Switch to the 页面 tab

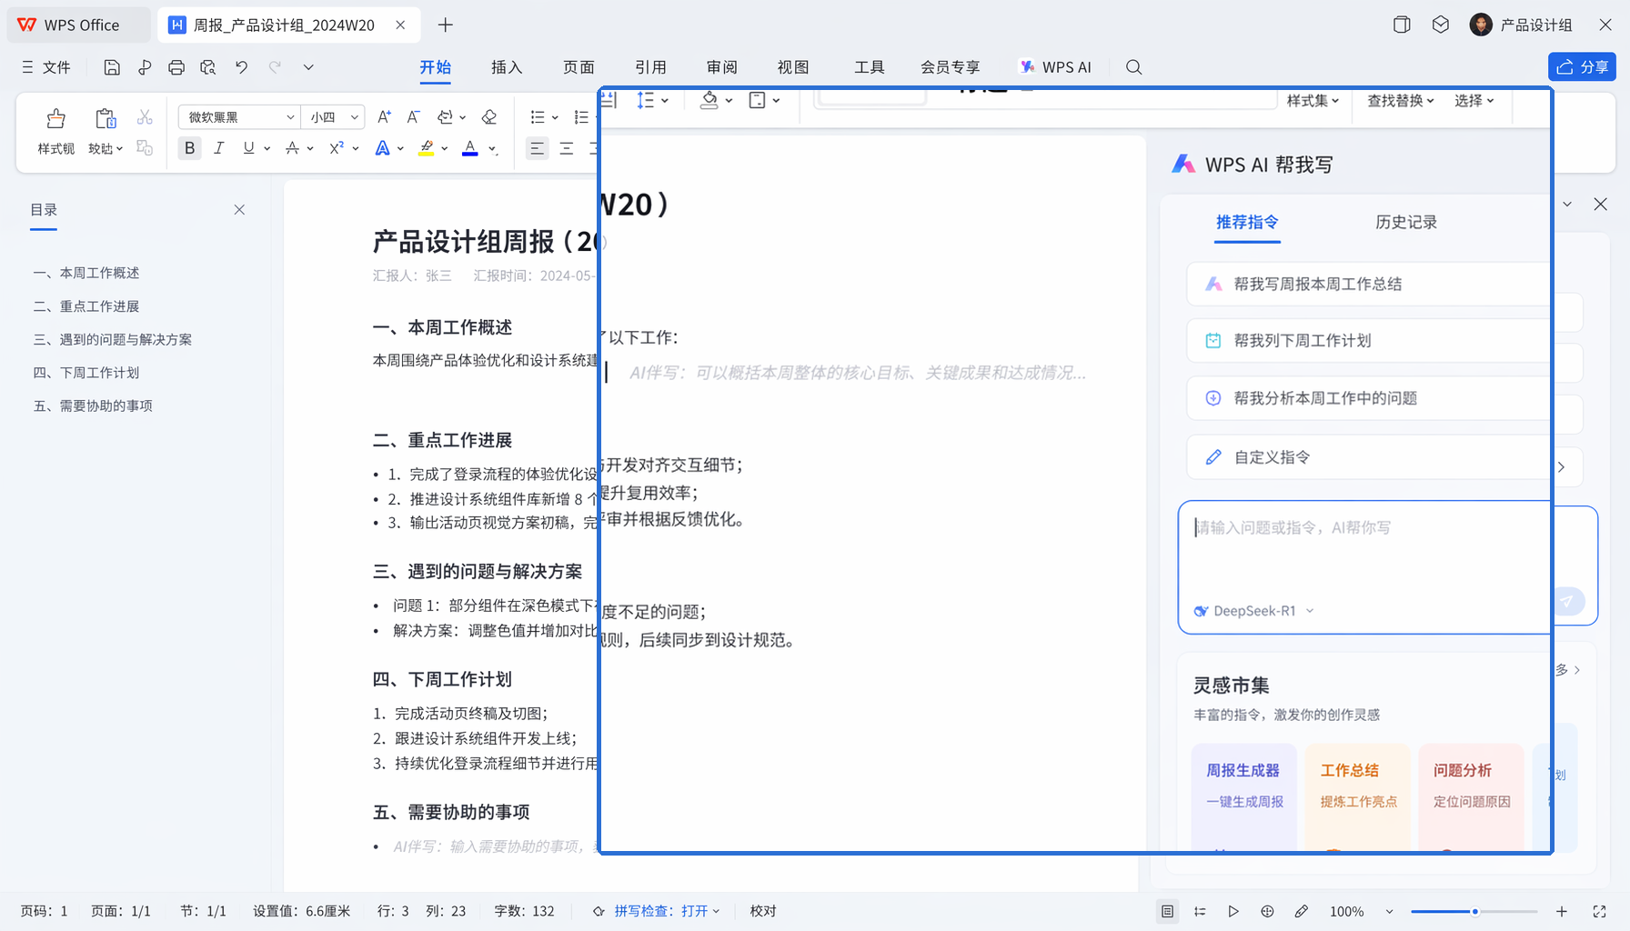tap(579, 67)
